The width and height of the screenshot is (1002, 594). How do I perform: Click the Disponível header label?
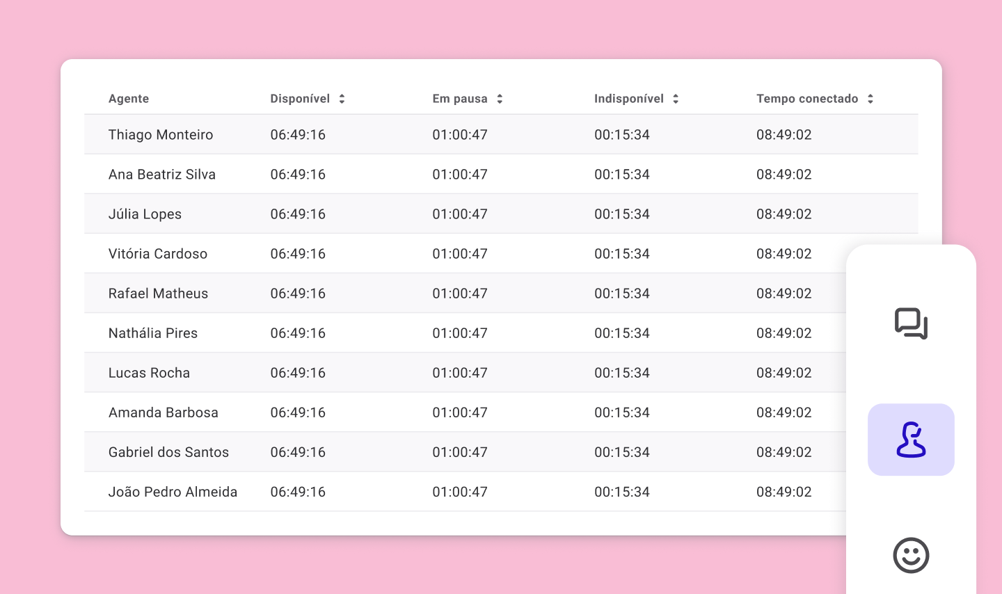300,99
